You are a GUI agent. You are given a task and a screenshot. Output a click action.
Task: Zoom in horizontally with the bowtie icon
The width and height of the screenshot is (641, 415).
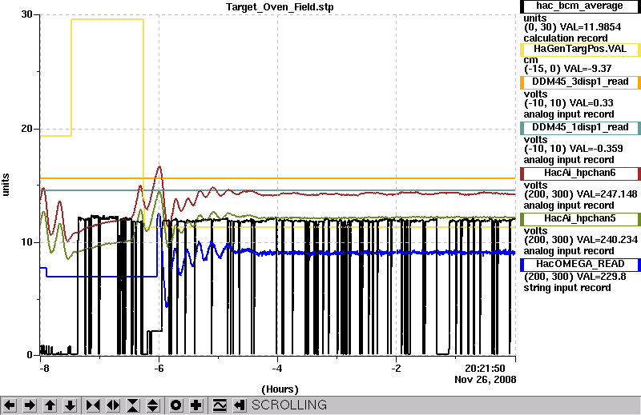(x=93, y=405)
